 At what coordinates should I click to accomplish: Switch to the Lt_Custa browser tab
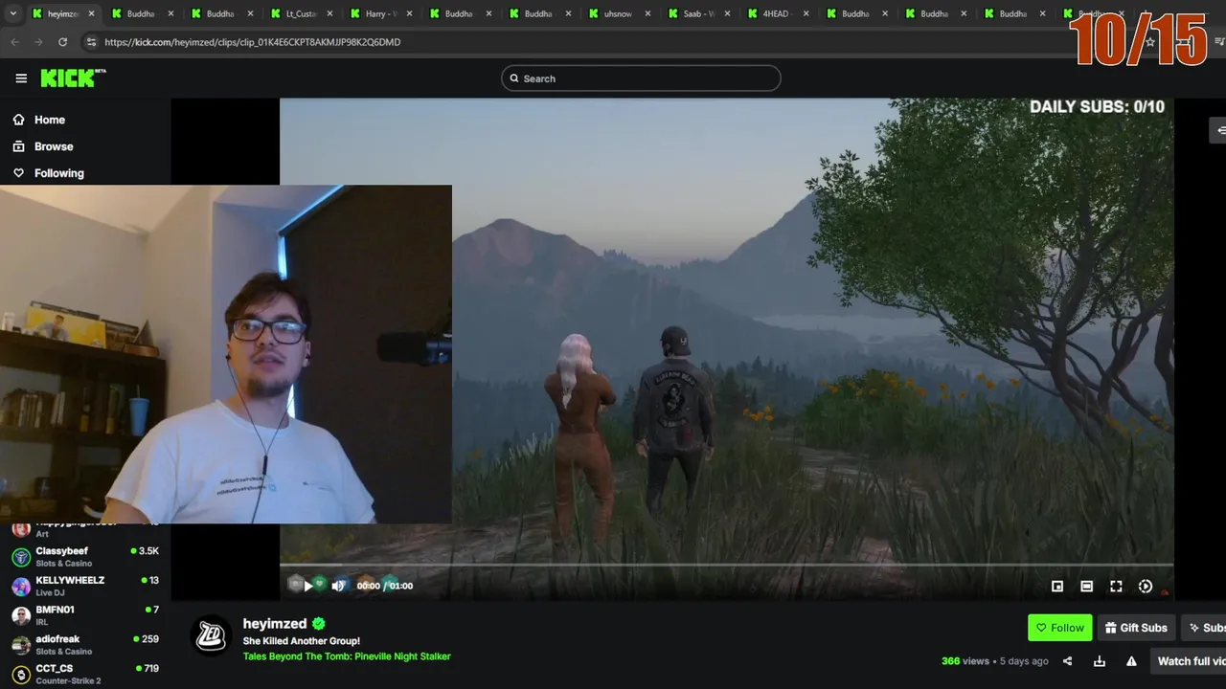pyautogui.click(x=301, y=14)
